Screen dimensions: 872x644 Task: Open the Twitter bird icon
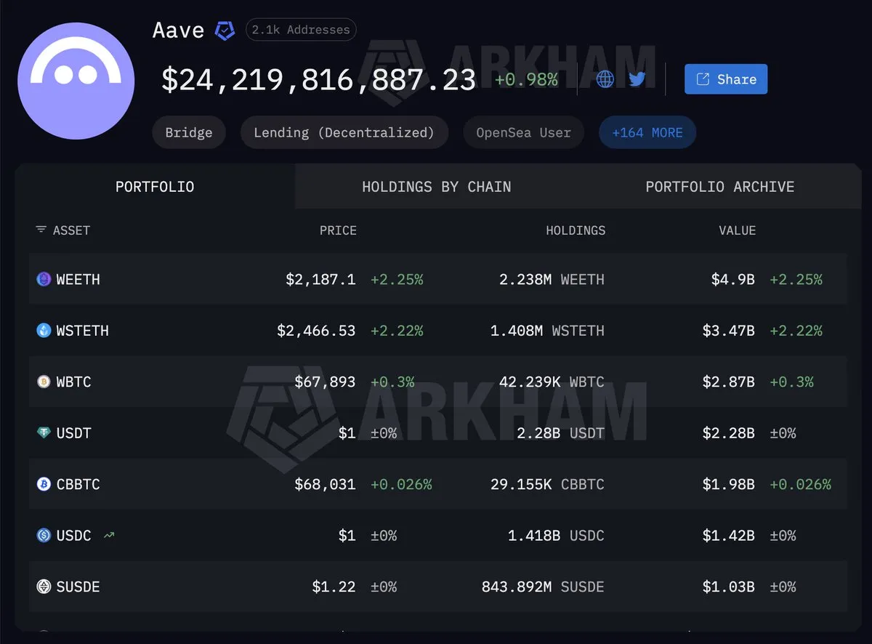pos(637,79)
